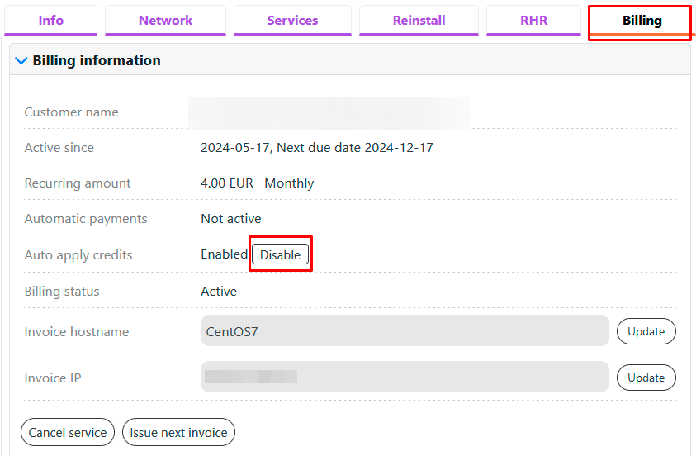Click the Not active automatic payments status
The width and height of the screenshot is (696, 456).
click(231, 219)
